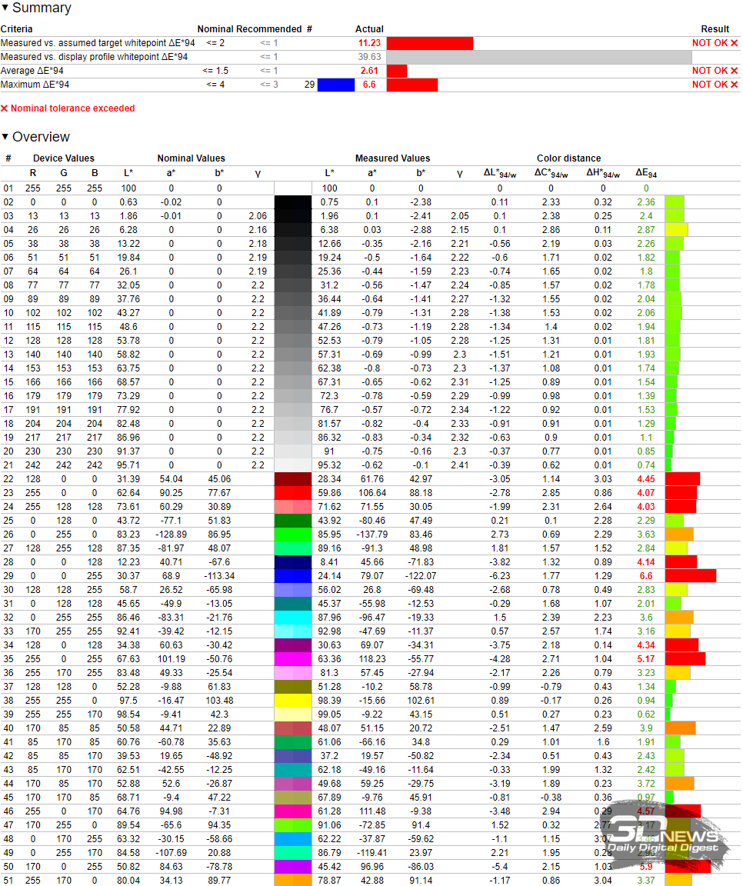
Task: Click the 11.23 actual whitepoint value
Action: (x=369, y=43)
